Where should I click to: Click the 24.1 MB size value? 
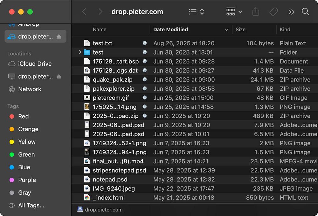[x=262, y=80]
